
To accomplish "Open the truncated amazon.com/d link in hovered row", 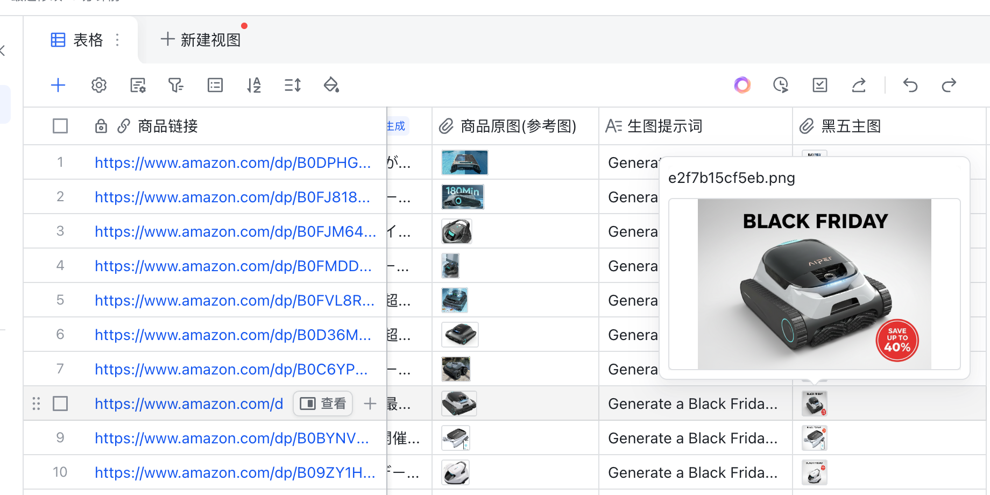I will click(189, 404).
